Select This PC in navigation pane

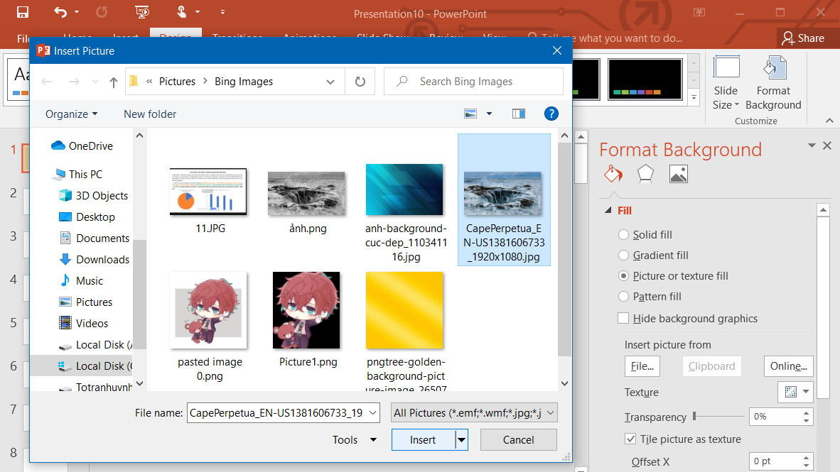click(x=77, y=174)
